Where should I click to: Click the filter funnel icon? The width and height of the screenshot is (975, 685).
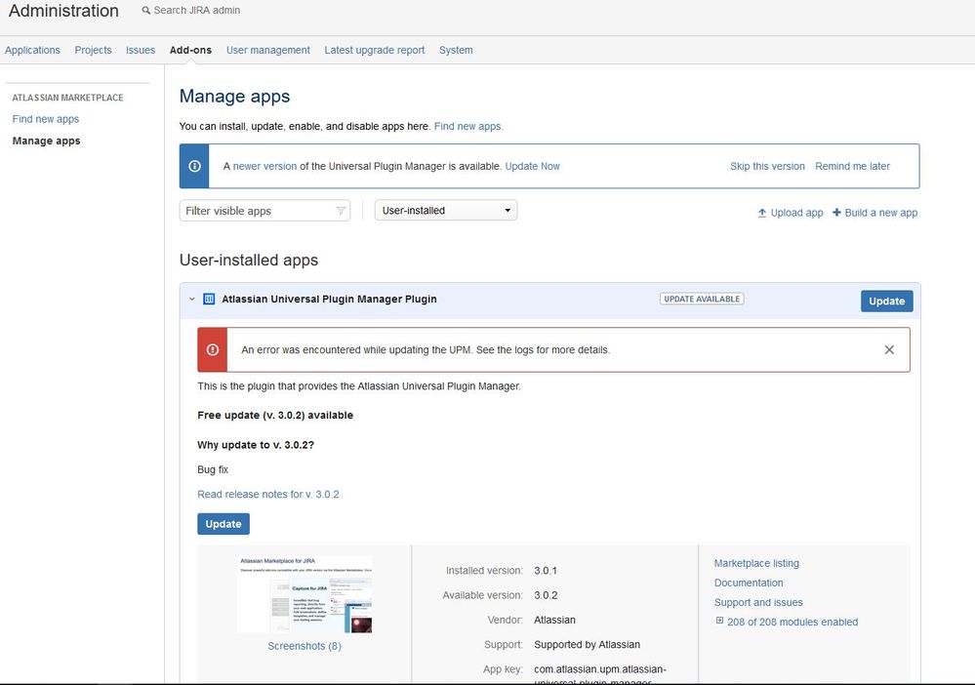tap(341, 211)
